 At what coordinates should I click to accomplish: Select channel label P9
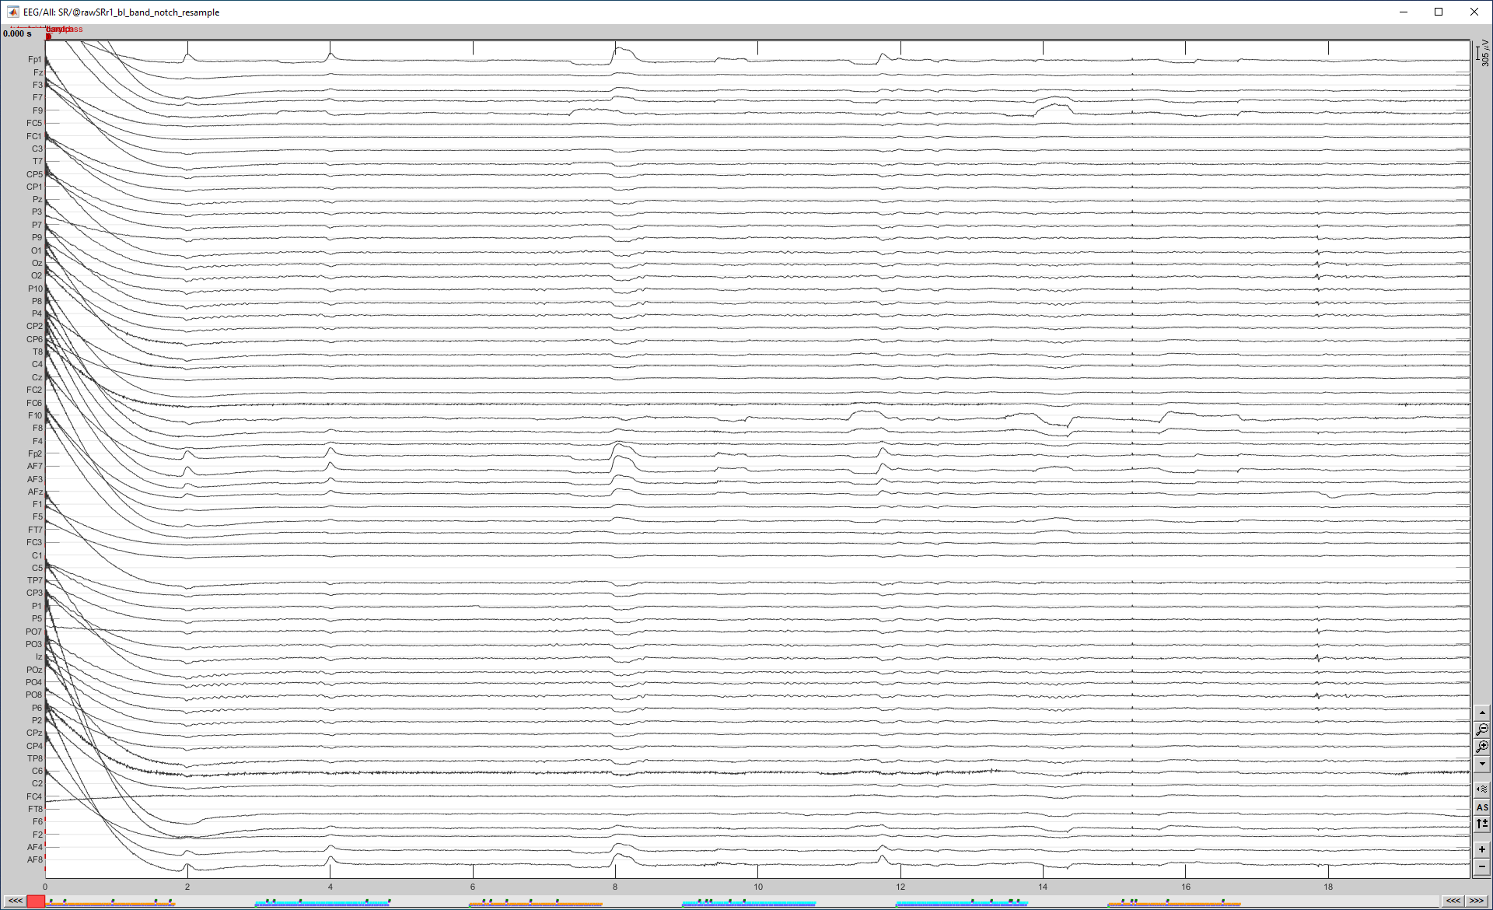pos(37,237)
